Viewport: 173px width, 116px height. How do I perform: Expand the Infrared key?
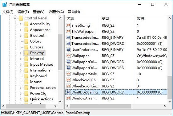21,59
